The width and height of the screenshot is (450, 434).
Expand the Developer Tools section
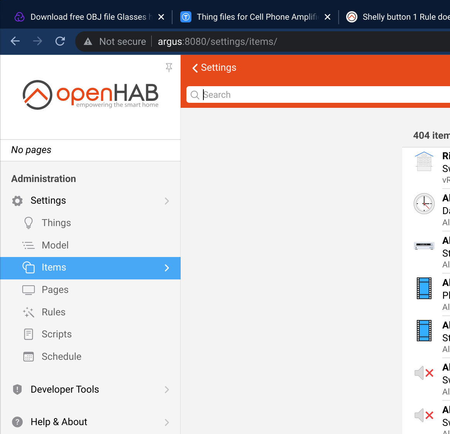167,390
